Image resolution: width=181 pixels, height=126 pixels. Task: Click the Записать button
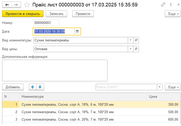pyautogui.click(x=56, y=14)
